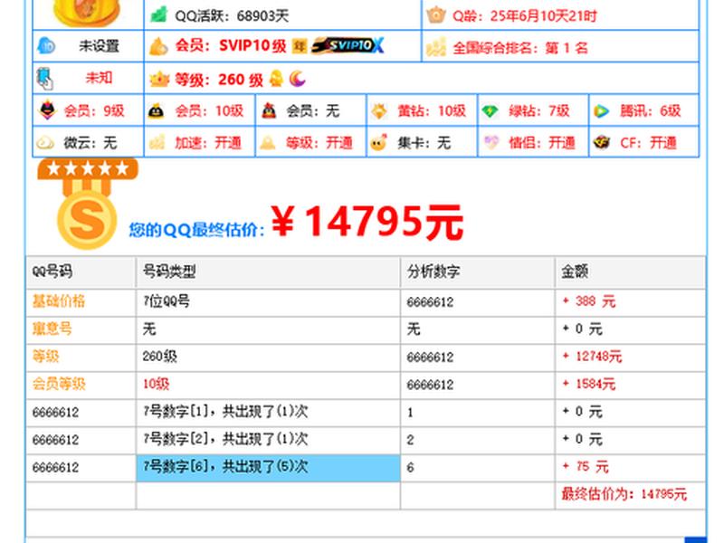Click the QQ活跃：68903天 text
The width and height of the screenshot is (724, 543).
(x=232, y=16)
